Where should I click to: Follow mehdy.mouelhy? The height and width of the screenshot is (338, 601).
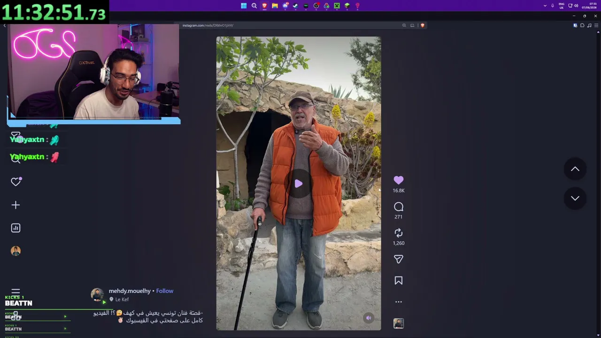165,291
